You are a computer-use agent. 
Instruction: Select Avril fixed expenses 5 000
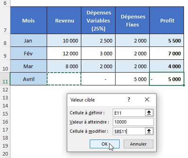(x=132, y=79)
